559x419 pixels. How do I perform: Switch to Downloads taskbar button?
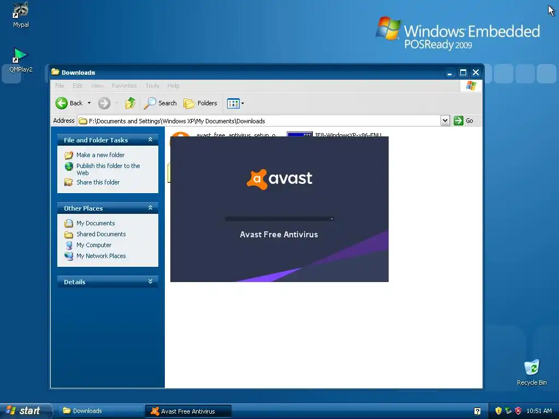click(101, 411)
